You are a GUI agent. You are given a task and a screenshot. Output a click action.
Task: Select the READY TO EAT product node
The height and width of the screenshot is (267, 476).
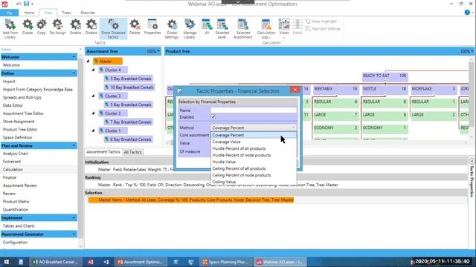tap(385, 76)
